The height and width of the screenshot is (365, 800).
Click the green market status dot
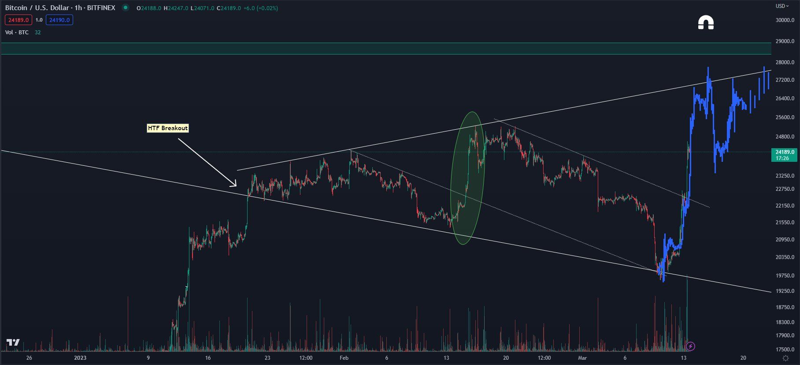coord(126,7)
